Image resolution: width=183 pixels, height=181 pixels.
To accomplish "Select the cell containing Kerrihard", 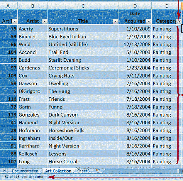I will (32, 146).
